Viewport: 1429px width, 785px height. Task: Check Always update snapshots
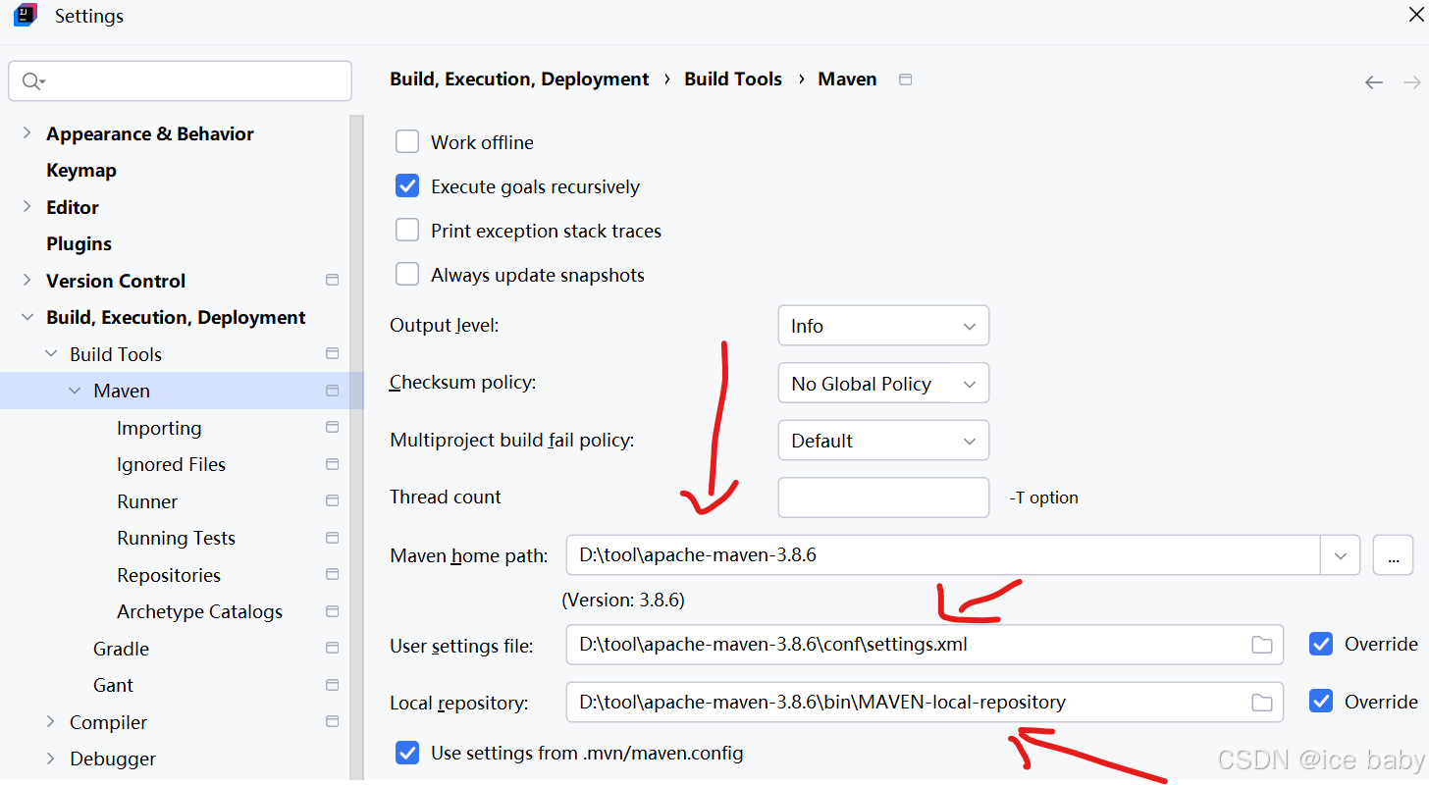click(407, 275)
